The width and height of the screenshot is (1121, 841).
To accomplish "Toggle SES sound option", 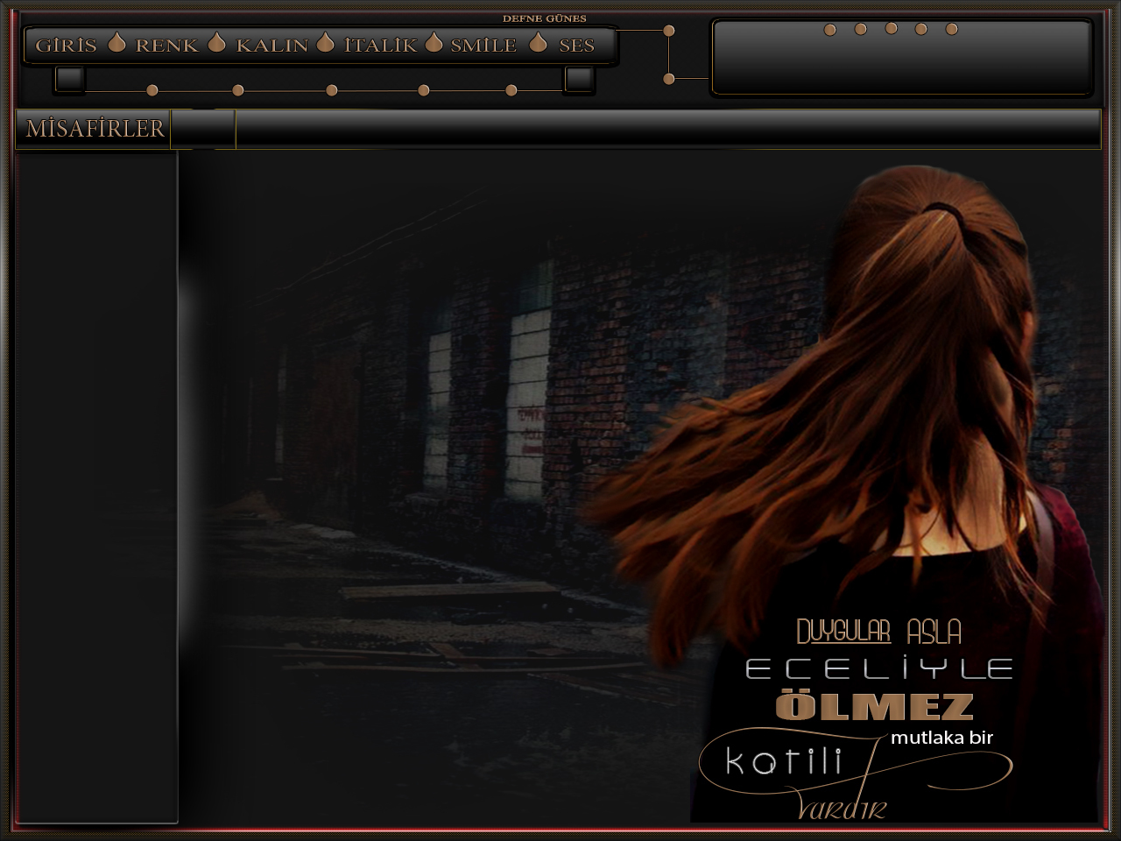I will [x=576, y=46].
